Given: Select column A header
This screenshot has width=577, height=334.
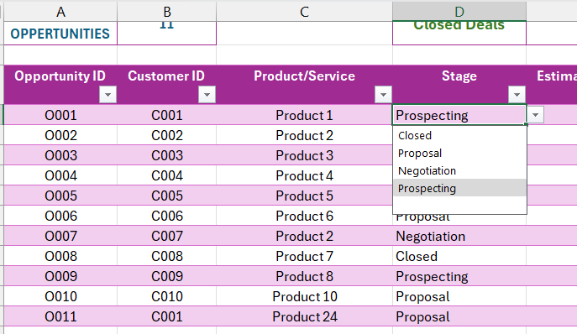Looking at the screenshot, I should (60, 12).
